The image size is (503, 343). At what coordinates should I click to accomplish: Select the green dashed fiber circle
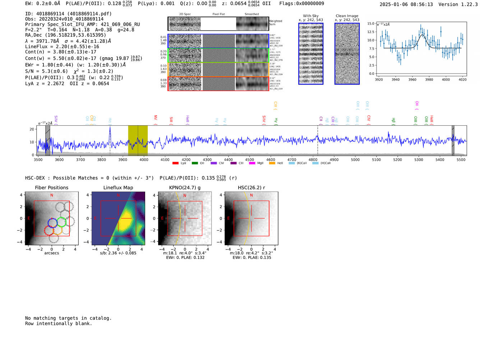62,222
